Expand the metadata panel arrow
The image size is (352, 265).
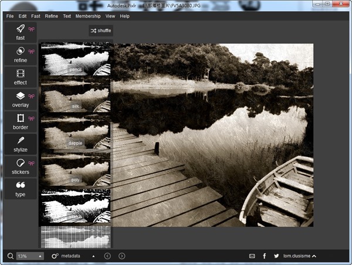(93, 256)
